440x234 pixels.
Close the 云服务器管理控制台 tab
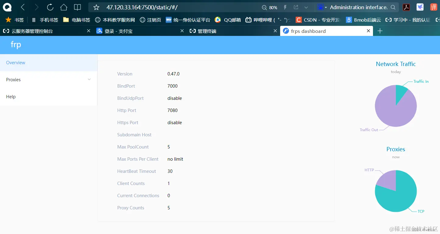(89, 31)
